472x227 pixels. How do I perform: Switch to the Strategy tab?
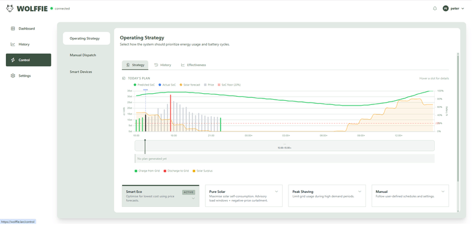[x=135, y=65]
